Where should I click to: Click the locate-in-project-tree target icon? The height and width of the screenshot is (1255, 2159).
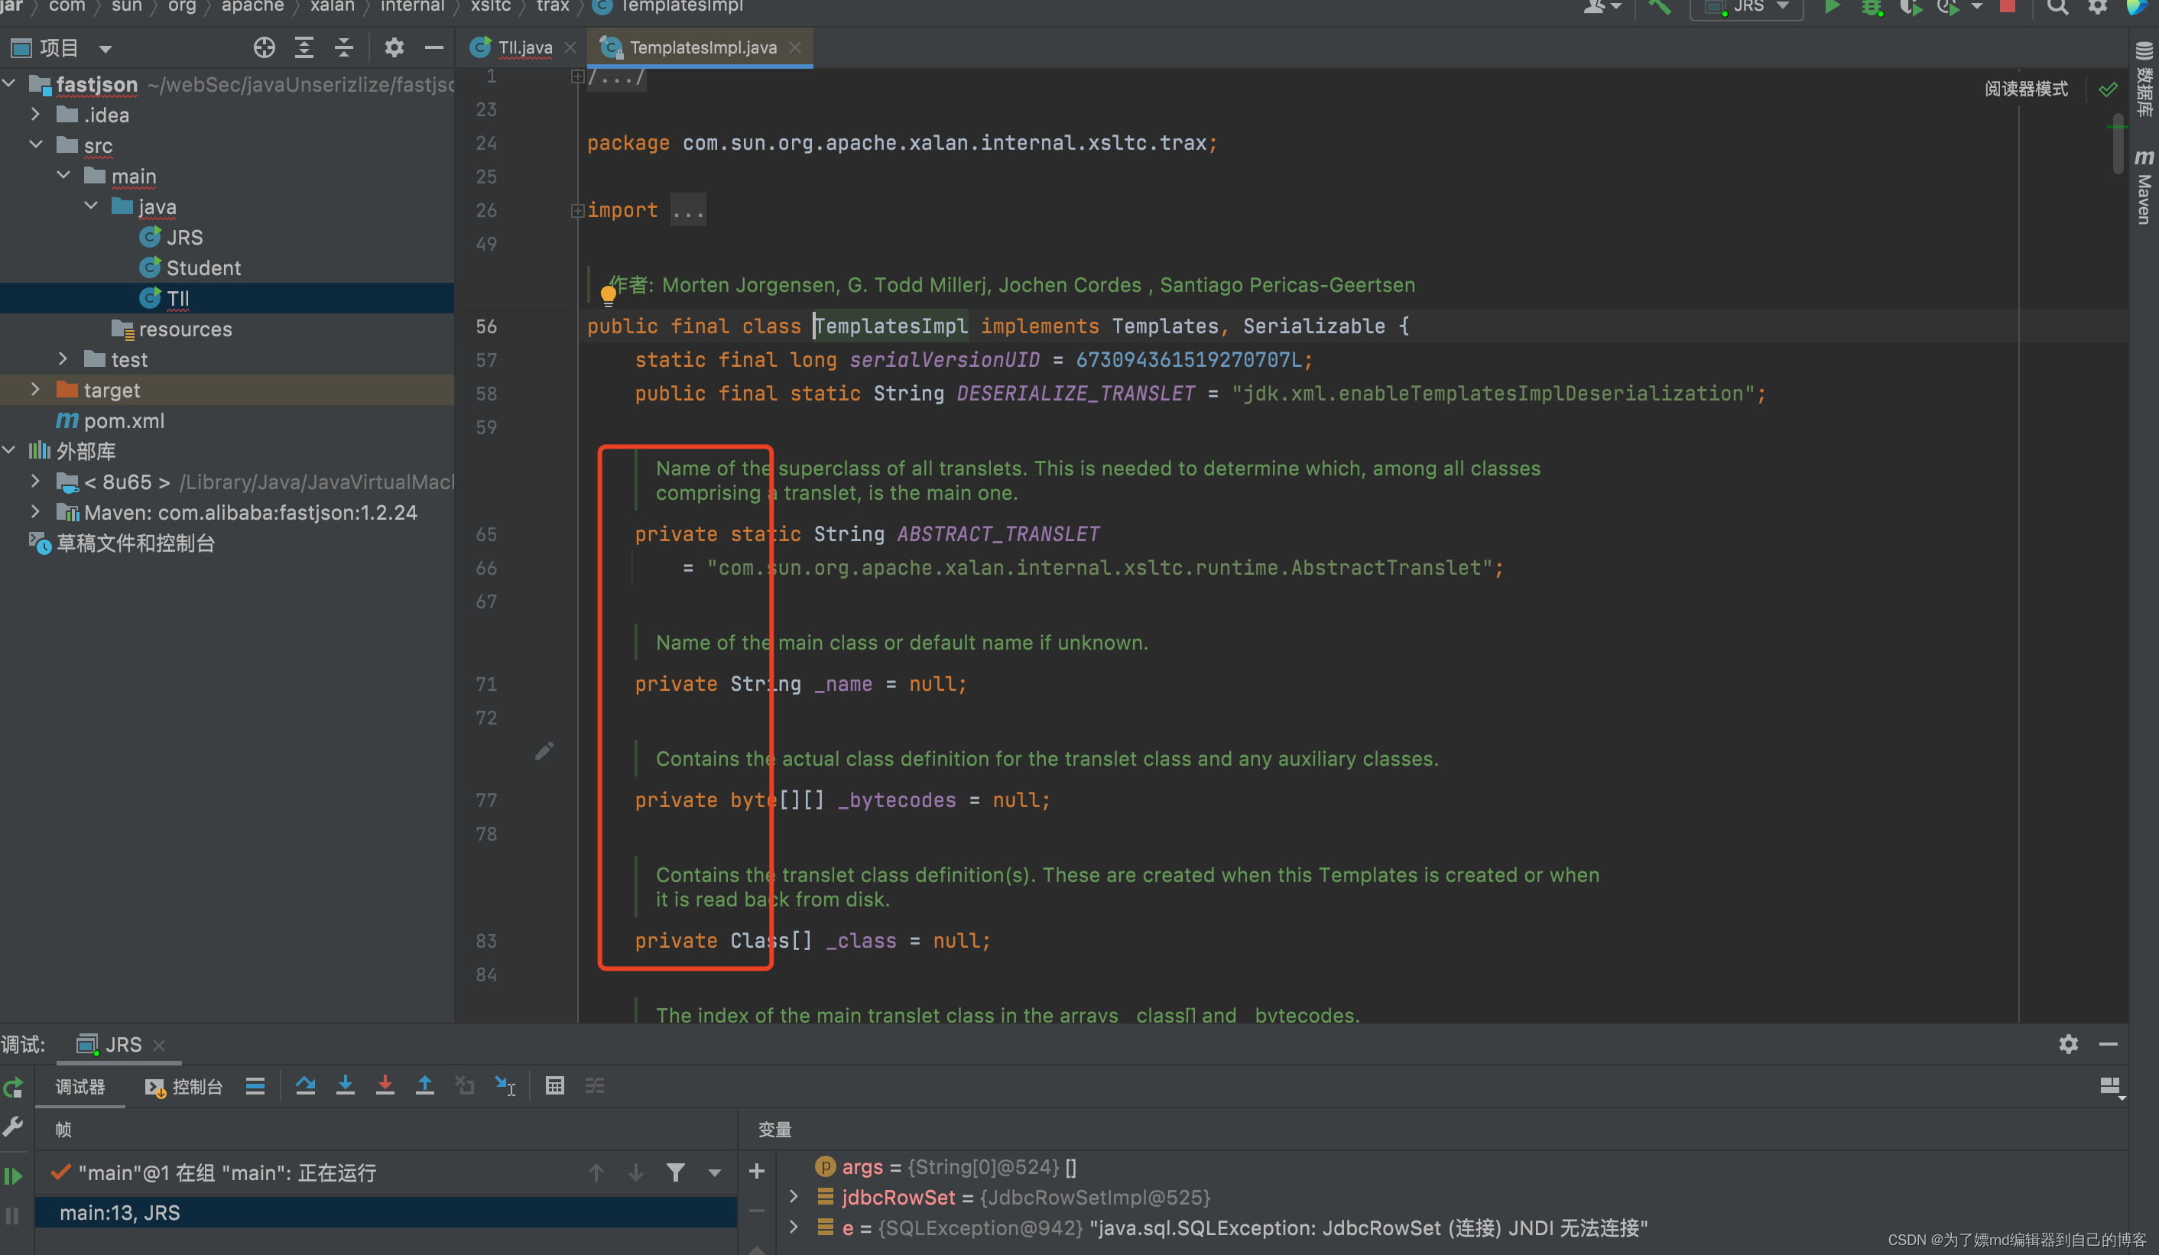pos(264,48)
